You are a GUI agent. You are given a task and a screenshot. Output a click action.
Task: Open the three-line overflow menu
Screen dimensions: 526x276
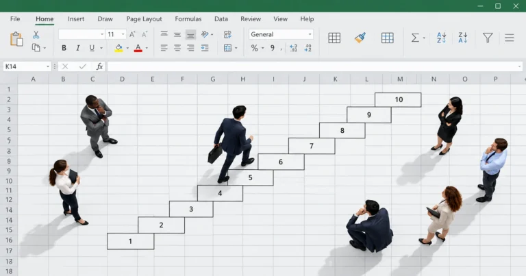pos(510,38)
